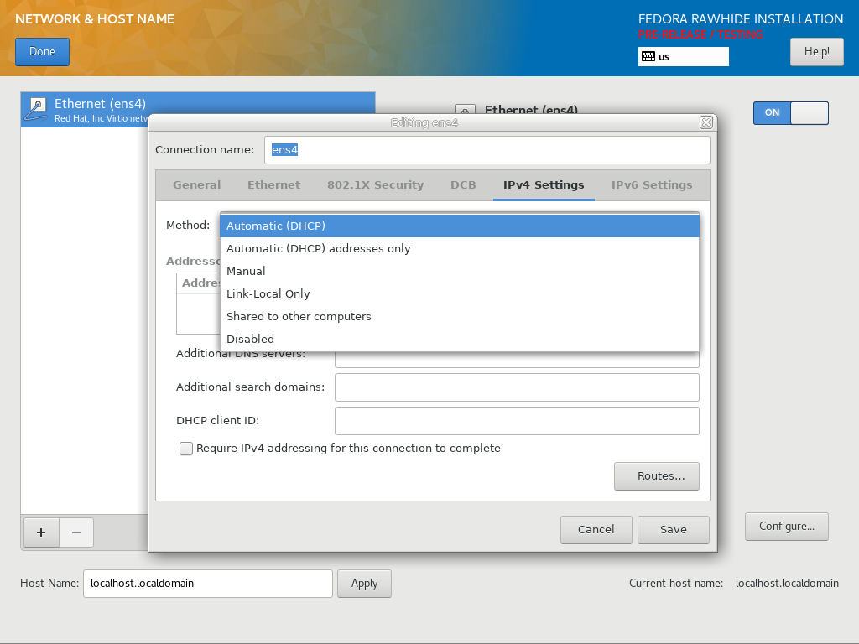Open the DCB tab

463,185
